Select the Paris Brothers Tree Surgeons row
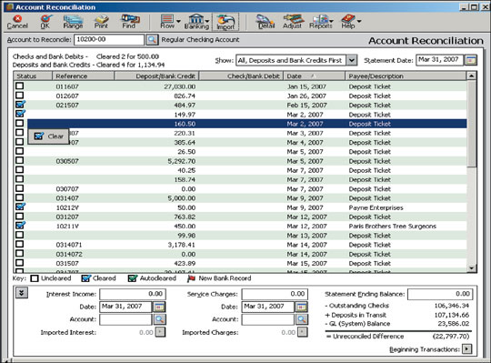This screenshot has width=491, height=363. (x=240, y=227)
